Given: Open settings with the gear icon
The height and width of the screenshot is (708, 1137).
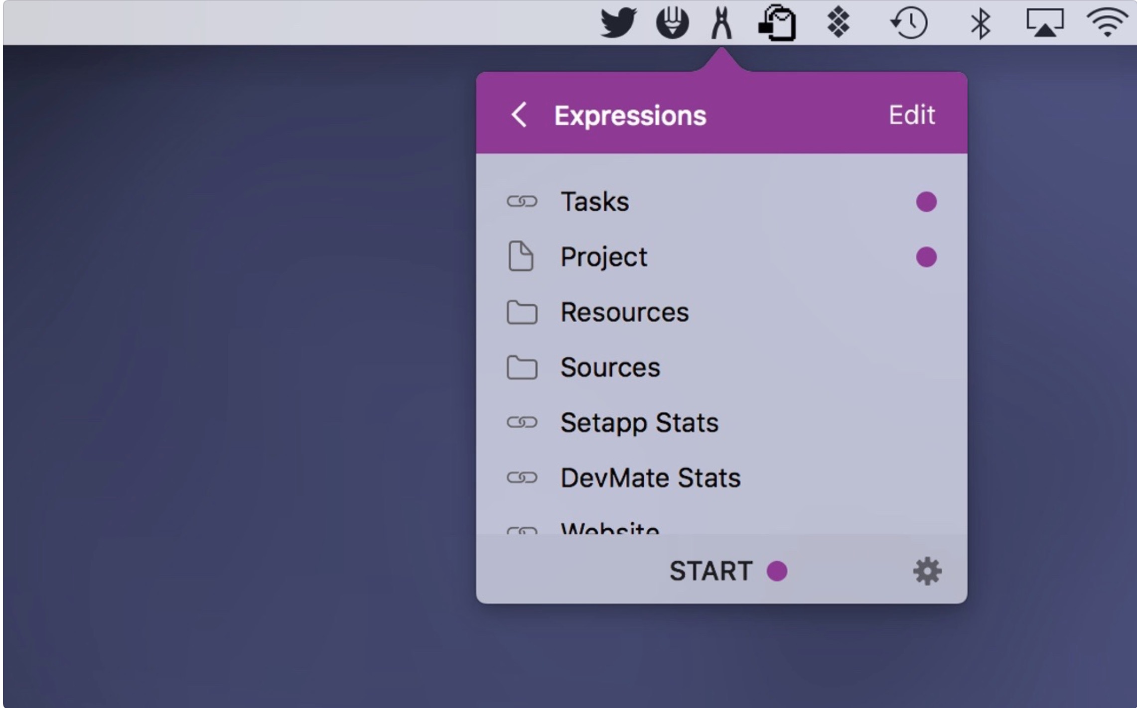Looking at the screenshot, I should point(927,571).
